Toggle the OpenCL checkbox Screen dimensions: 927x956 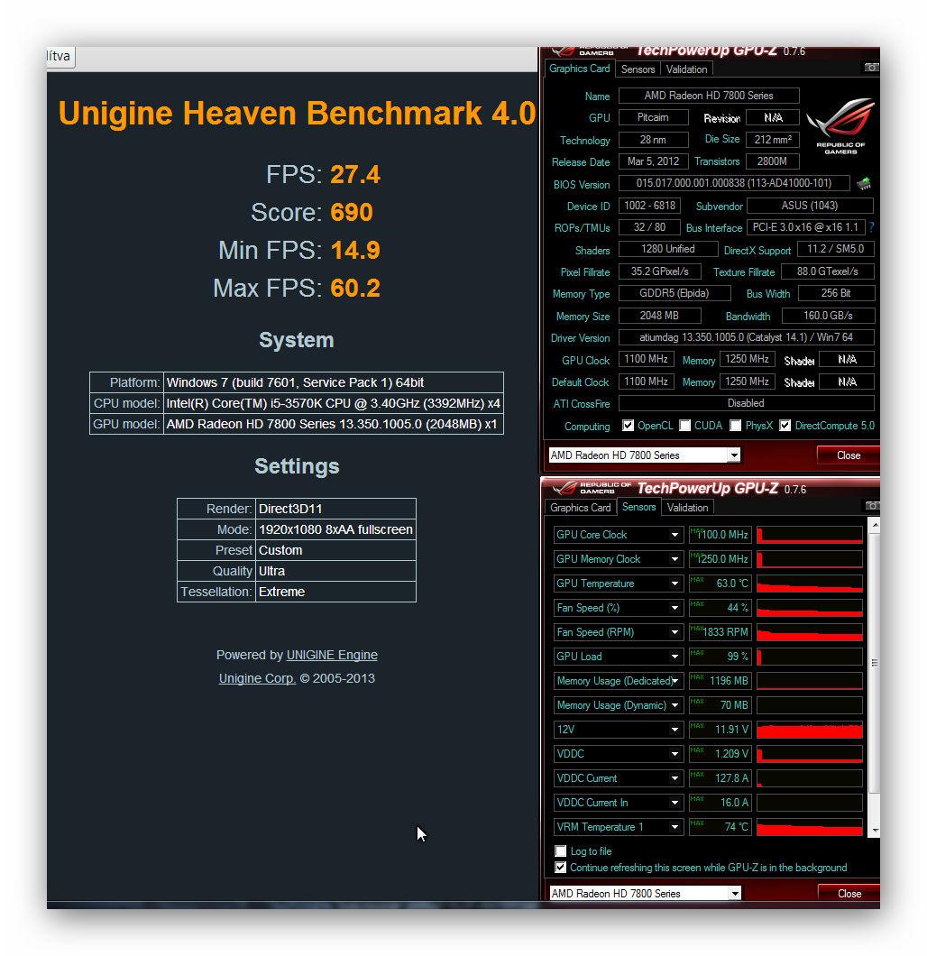click(628, 426)
